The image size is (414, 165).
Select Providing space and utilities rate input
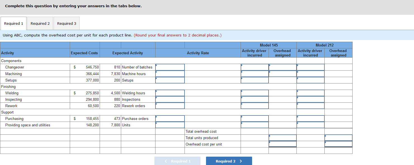coord(170,125)
